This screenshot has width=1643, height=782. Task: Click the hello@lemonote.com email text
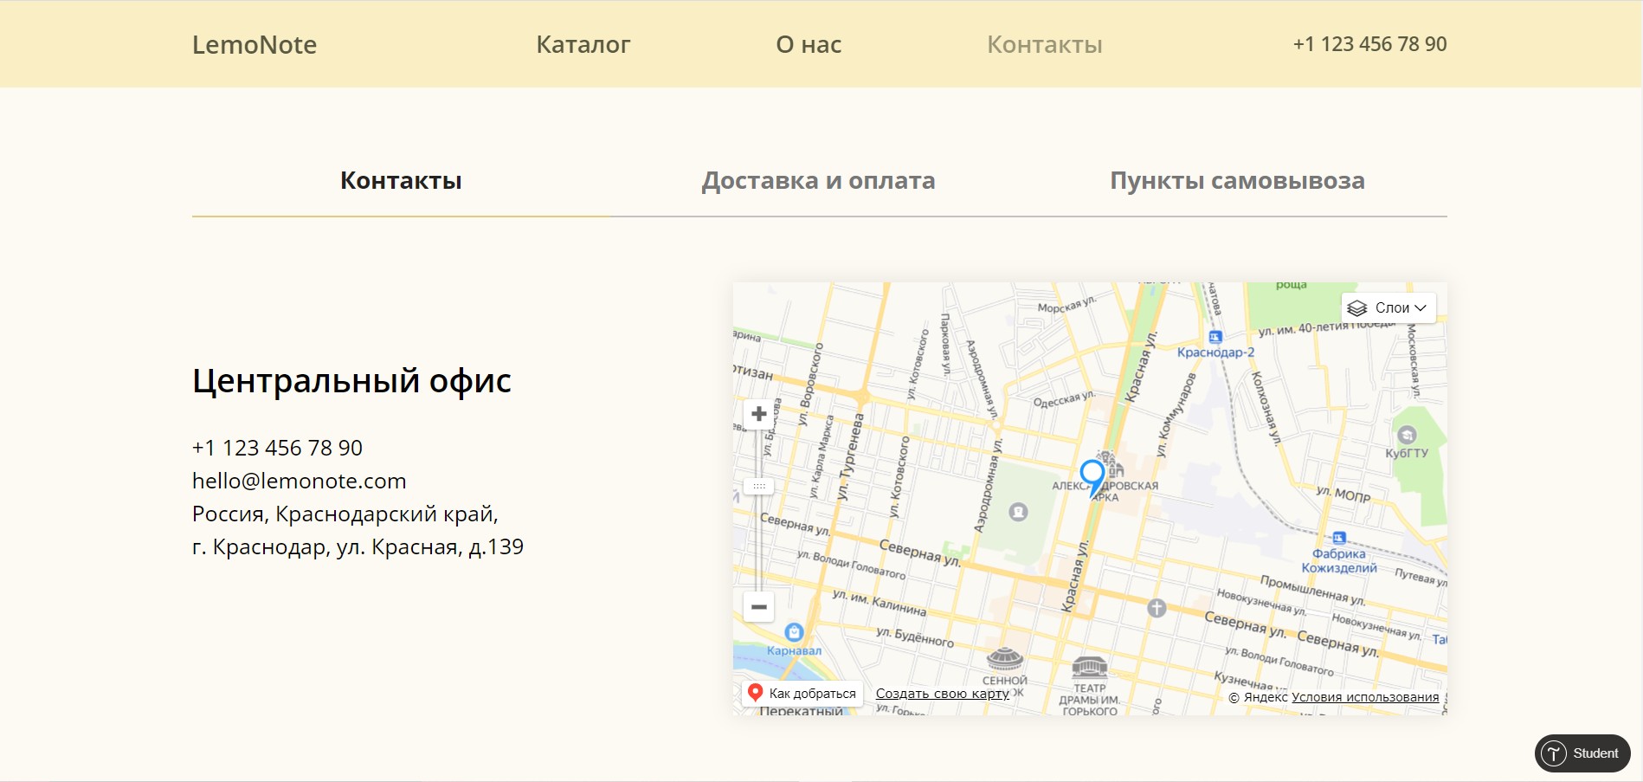[x=300, y=481]
